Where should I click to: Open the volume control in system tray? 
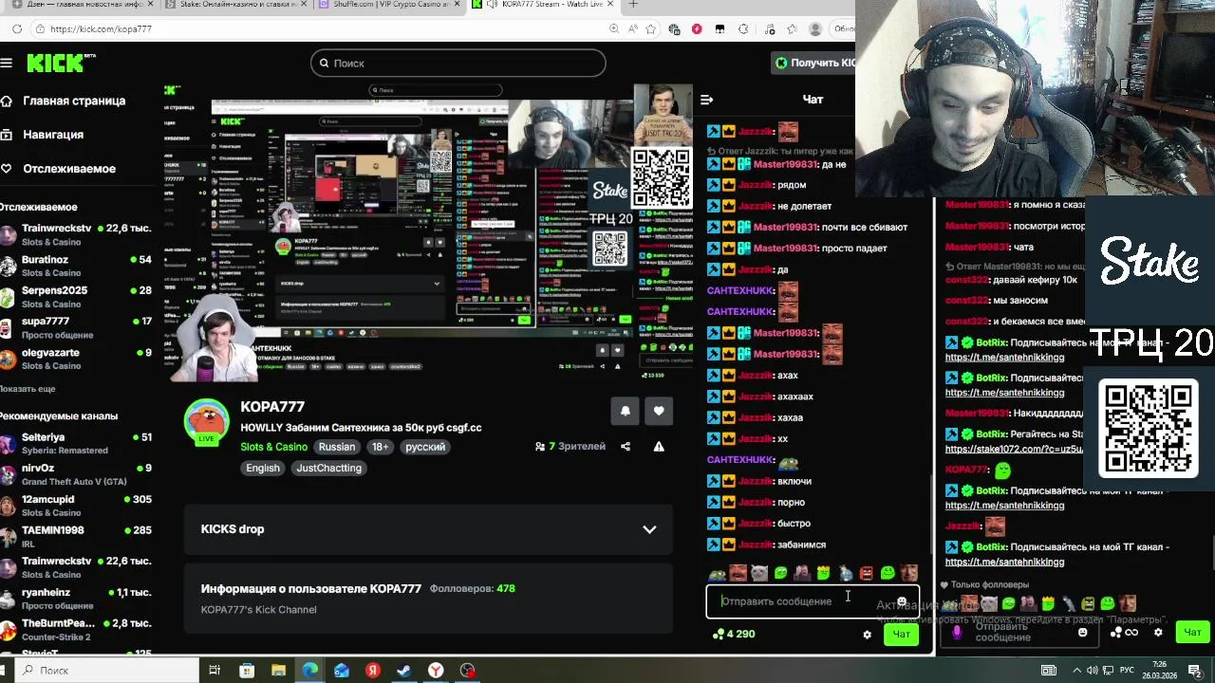(x=1091, y=671)
